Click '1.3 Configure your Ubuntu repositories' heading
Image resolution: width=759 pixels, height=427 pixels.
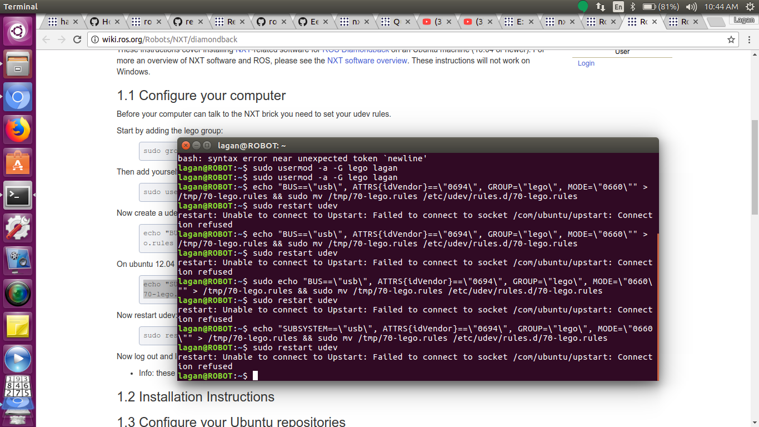click(231, 422)
